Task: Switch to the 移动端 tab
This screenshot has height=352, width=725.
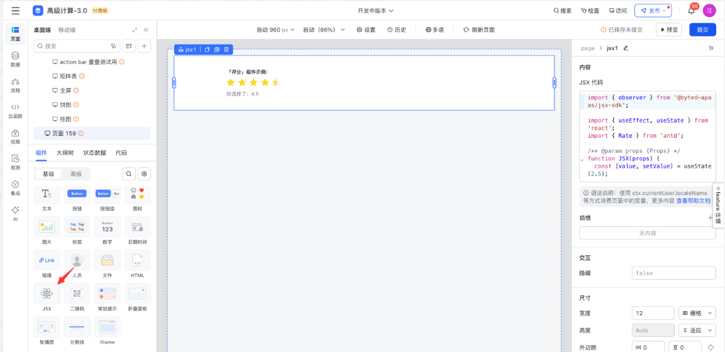Action: pos(67,30)
